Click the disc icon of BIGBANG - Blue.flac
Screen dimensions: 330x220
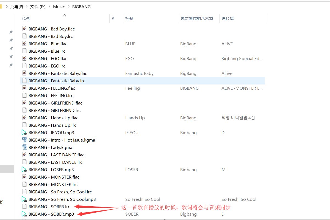coord(24,44)
